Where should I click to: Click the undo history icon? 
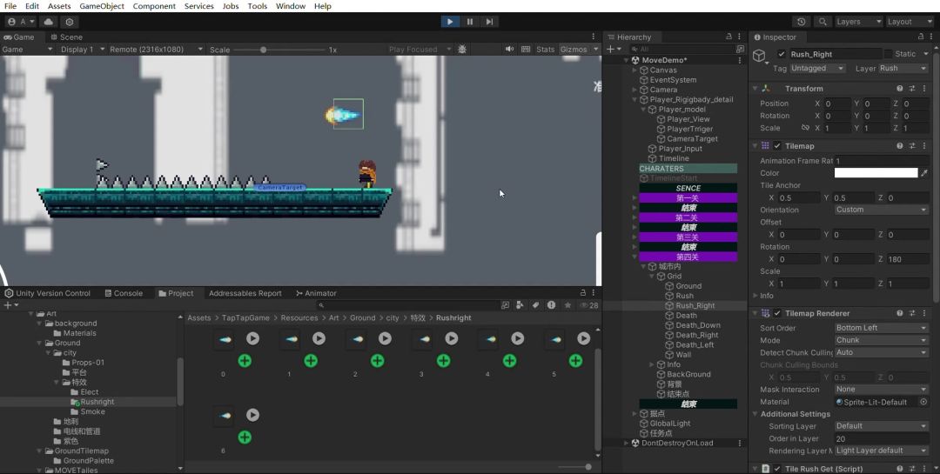pyautogui.click(x=802, y=22)
